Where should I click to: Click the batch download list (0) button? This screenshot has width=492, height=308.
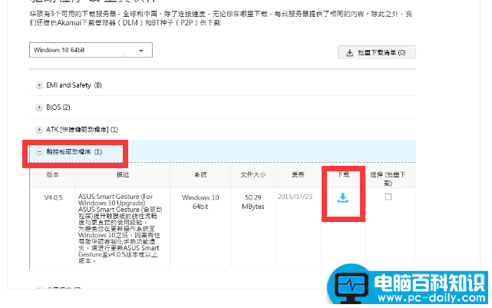pyautogui.click(x=377, y=52)
